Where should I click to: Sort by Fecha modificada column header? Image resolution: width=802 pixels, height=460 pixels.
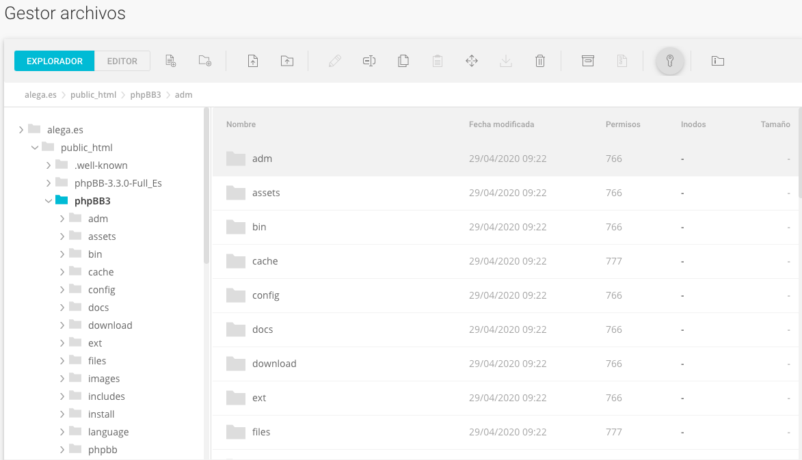tap(501, 124)
